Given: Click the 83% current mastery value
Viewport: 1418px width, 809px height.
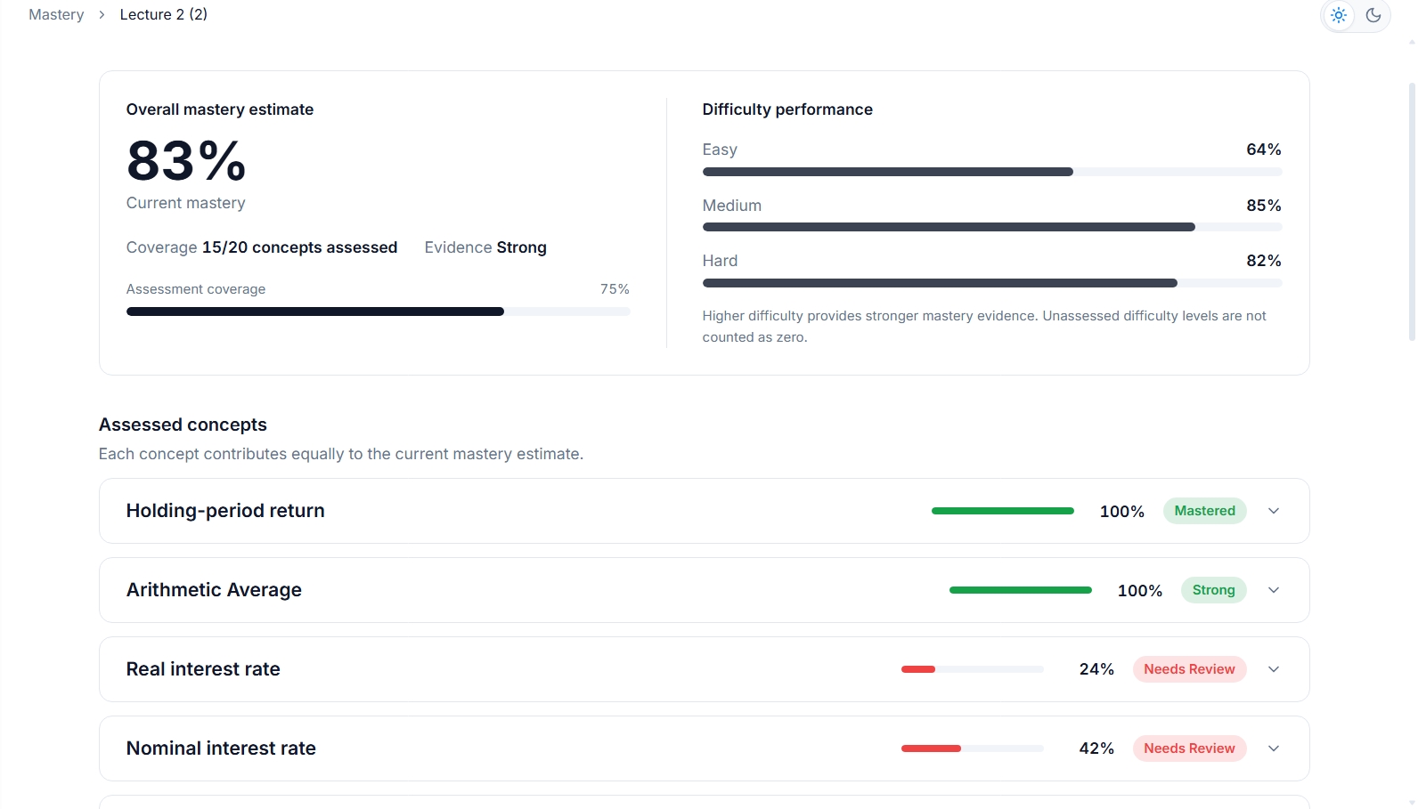Looking at the screenshot, I should tap(186, 161).
